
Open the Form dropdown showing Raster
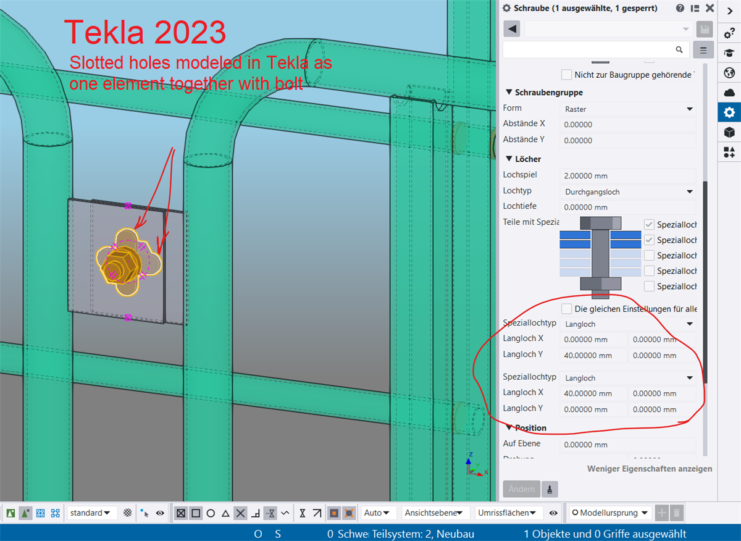coord(628,109)
